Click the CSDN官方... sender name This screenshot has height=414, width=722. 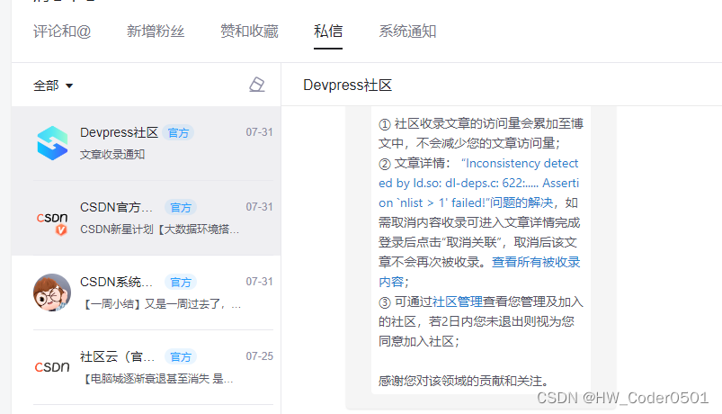coord(116,208)
